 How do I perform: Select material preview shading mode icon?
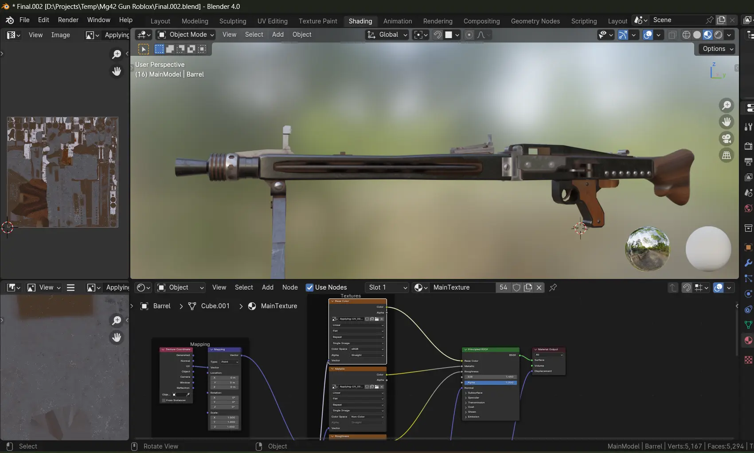(x=708, y=35)
